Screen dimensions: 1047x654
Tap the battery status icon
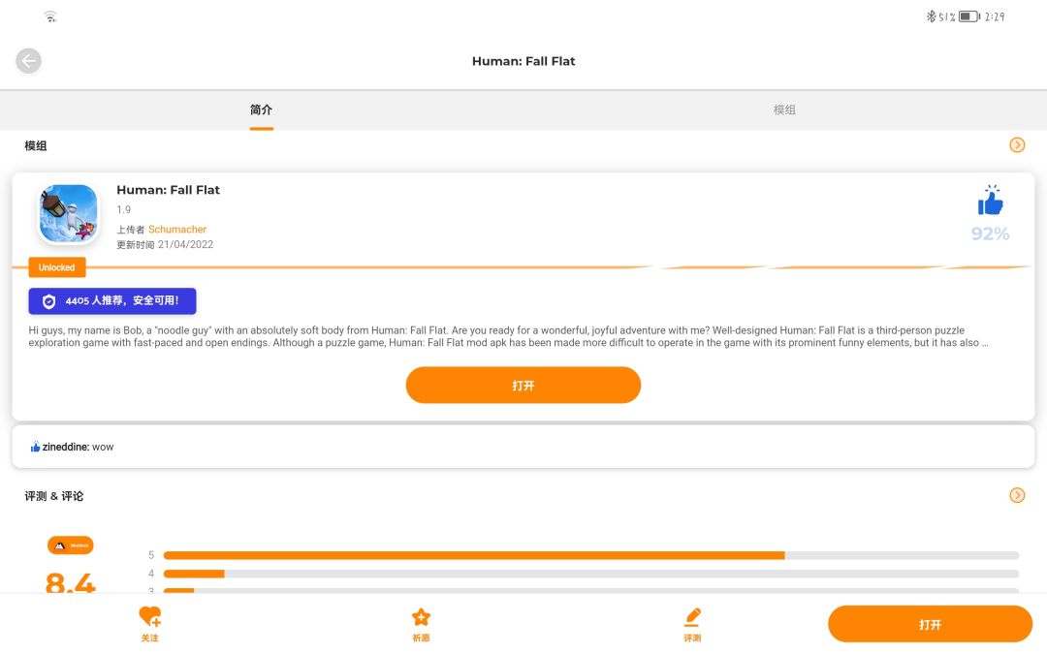coord(968,16)
